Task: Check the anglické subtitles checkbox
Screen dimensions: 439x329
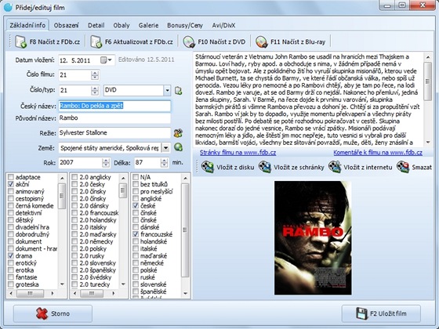Action: pos(136,199)
